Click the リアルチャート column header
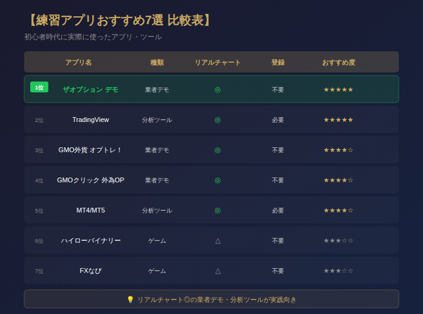 [x=218, y=62]
